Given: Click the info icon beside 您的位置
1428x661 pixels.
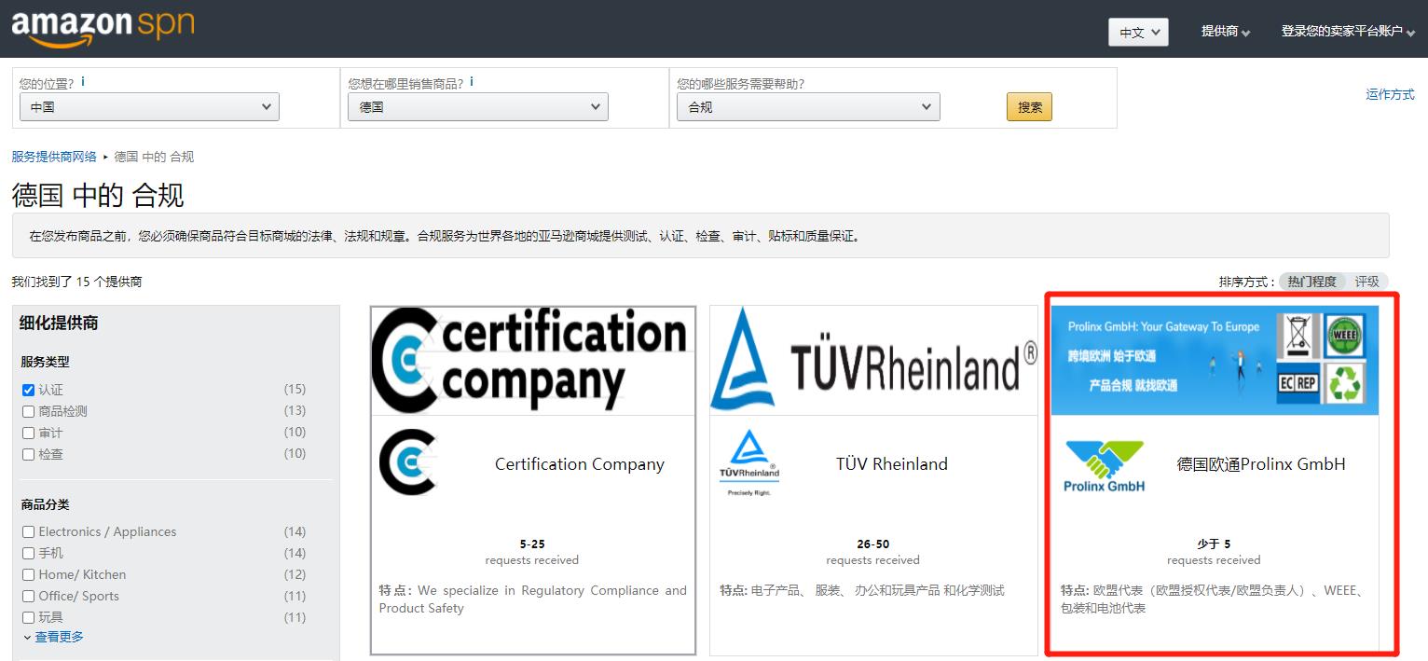Looking at the screenshot, I should point(83,82).
